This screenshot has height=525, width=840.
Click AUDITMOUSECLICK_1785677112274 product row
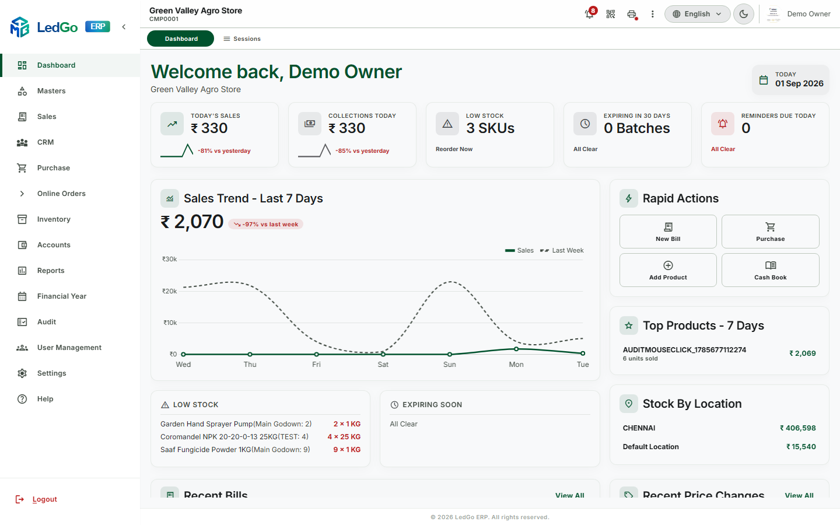[x=719, y=353]
